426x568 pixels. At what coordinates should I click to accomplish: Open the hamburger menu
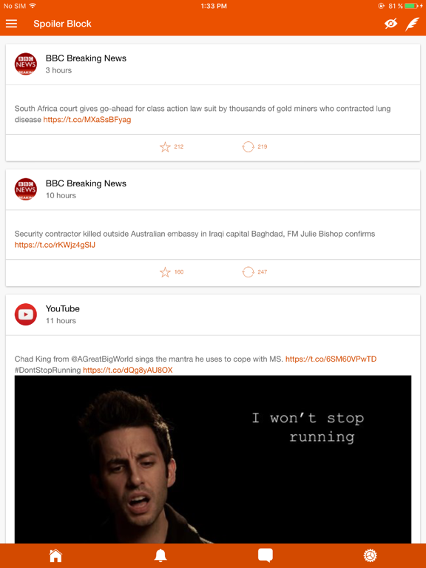pos(11,24)
